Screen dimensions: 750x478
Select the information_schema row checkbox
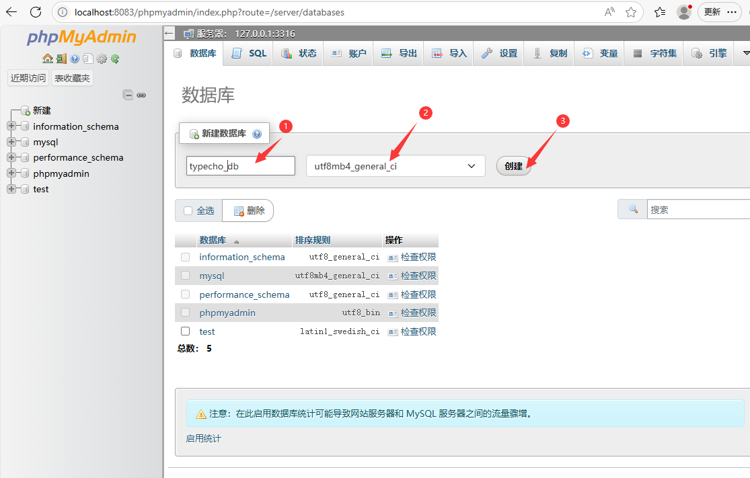186,257
